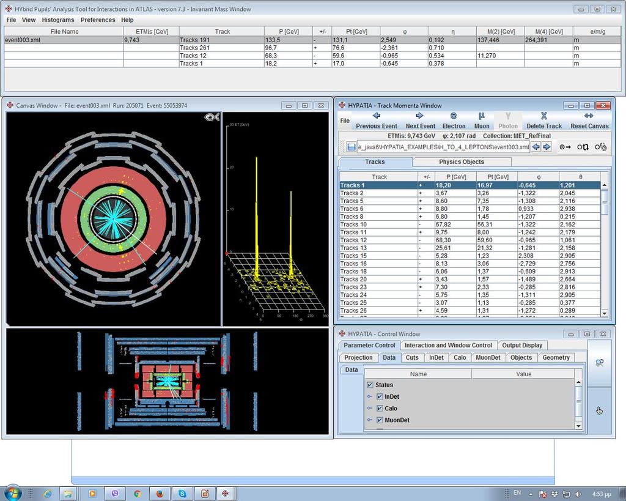626x501 pixels.
Task: Expand the InDet tree node handle
Action: tap(370, 397)
